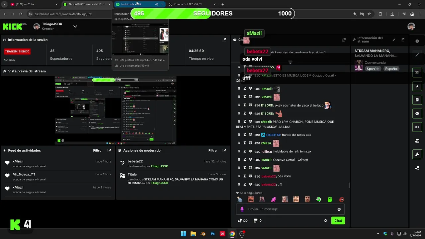
Task: Timeout H4CH1TA from 'banda de topos' message
Action: point(245,135)
